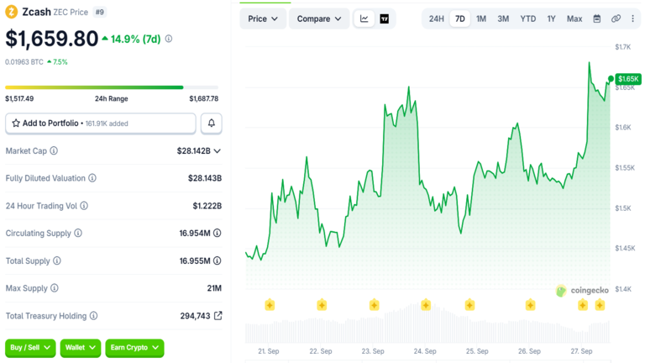This screenshot has height=363, width=645.
Task: Click info icon next to 16.954M value
Action: point(218,233)
